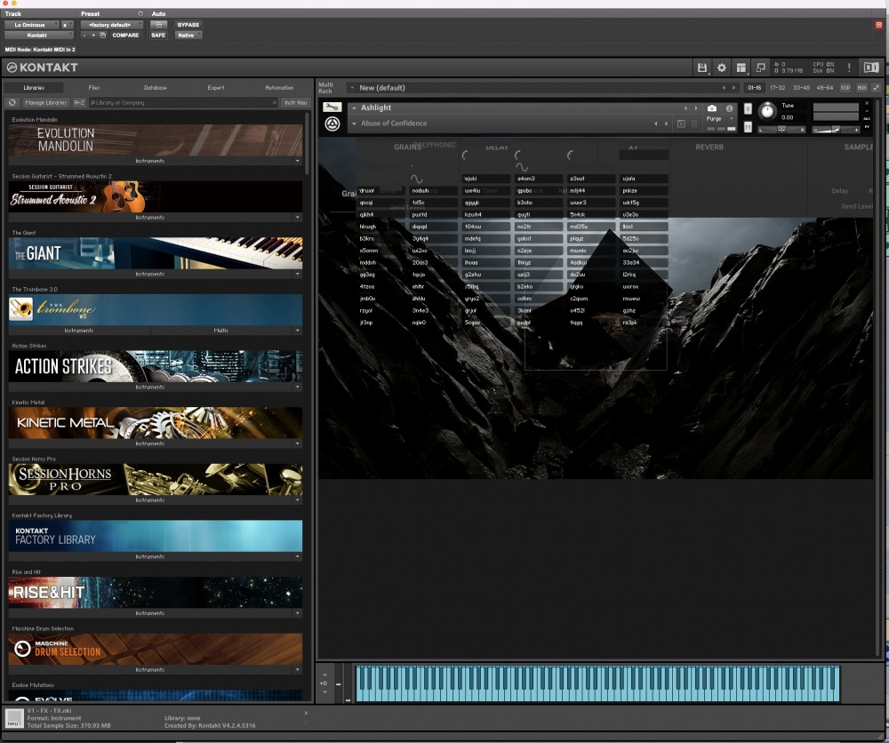The image size is (889, 743).
Task: Open Kontakt options gear icon
Action: 721,68
